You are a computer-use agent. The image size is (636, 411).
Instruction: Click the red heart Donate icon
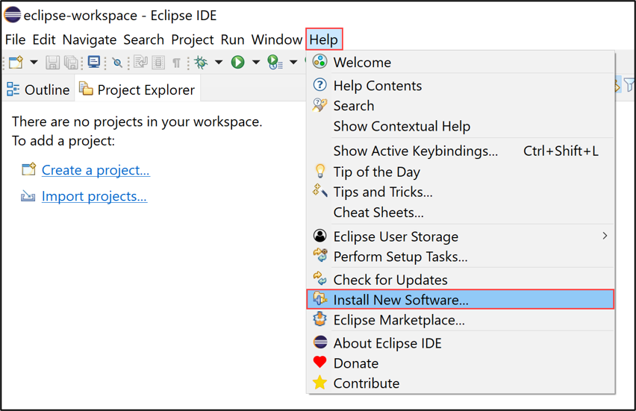point(319,362)
